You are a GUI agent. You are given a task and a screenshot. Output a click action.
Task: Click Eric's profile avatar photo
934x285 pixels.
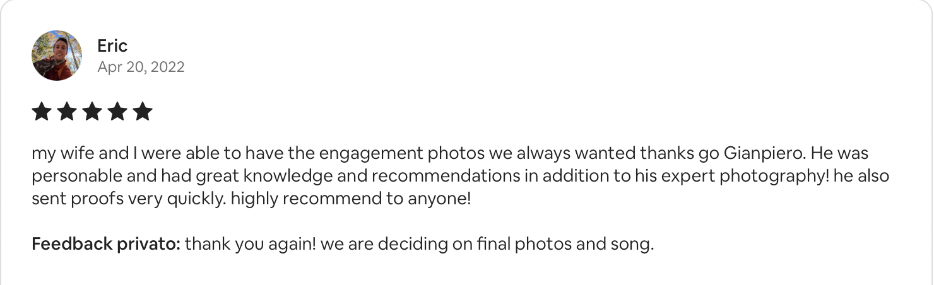tap(57, 55)
